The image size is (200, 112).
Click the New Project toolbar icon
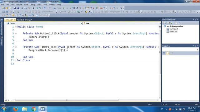(3, 8)
